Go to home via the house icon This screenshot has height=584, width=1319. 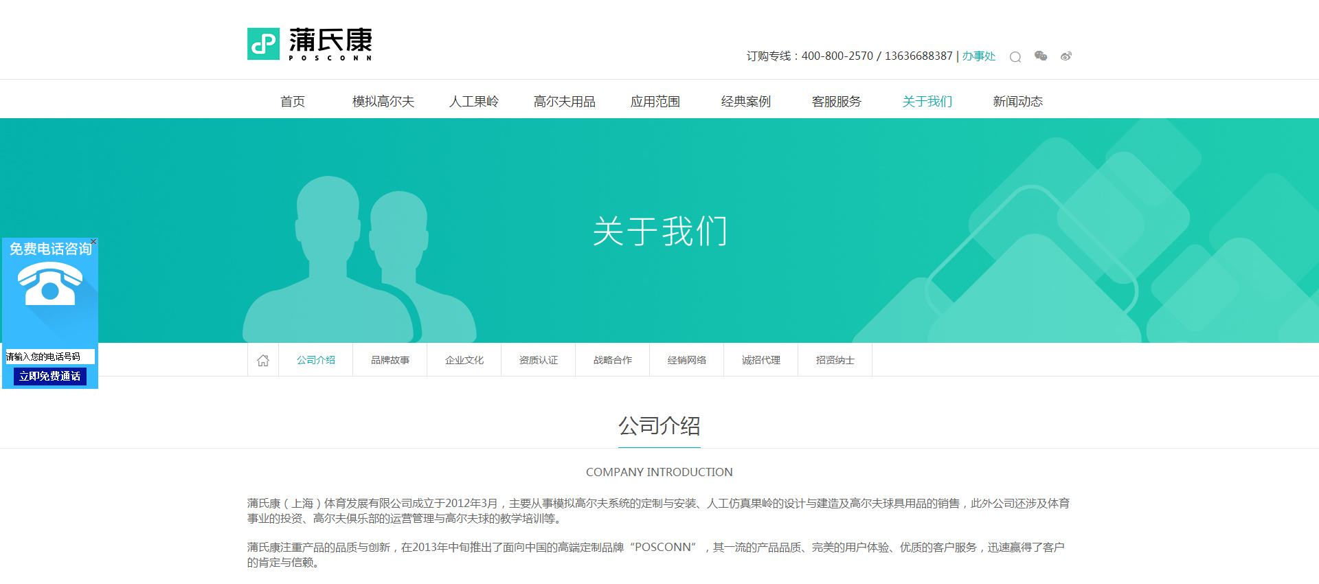263,360
